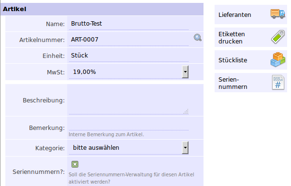Click the magnifier icon beside Artikelnummer
The height and width of the screenshot is (186, 291).
pos(198,38)
